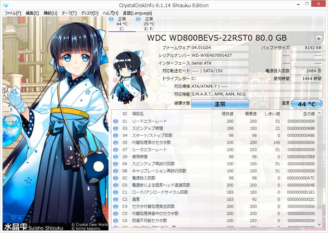328x233 pixels.
Task: Click the 現在値 column header
Action: (x=223, y=114)
